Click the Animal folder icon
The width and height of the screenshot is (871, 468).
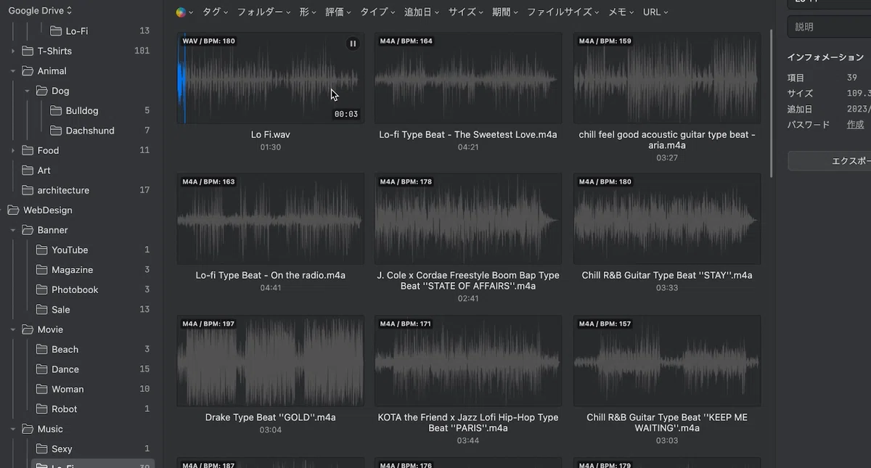28,71
